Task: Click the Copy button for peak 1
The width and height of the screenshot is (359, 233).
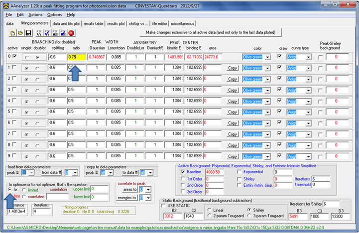Action: coord(232,68)
